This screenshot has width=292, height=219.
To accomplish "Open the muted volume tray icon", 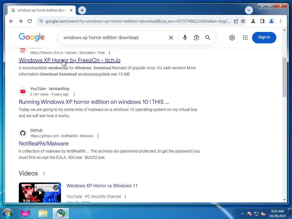I will 263,214.
